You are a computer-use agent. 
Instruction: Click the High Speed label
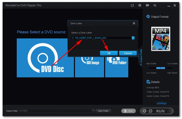pos(172,73)
